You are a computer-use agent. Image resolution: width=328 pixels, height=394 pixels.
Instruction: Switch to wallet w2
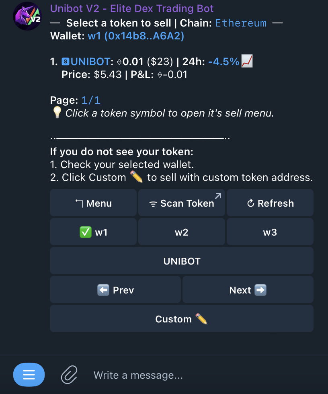[182, 232]
